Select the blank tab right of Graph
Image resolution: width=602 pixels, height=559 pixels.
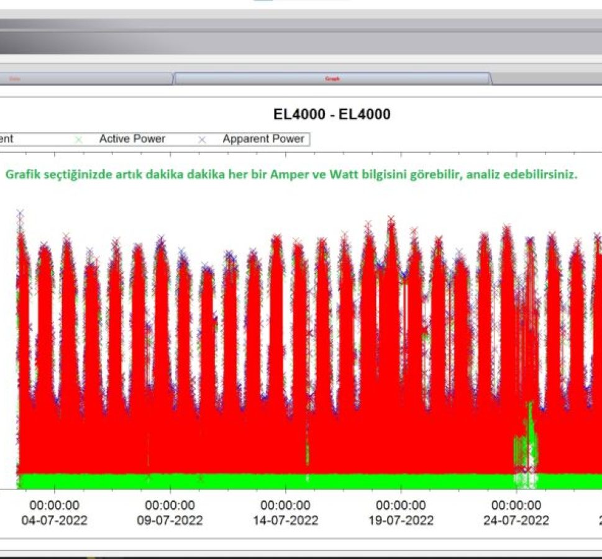(x=547, y=79)
